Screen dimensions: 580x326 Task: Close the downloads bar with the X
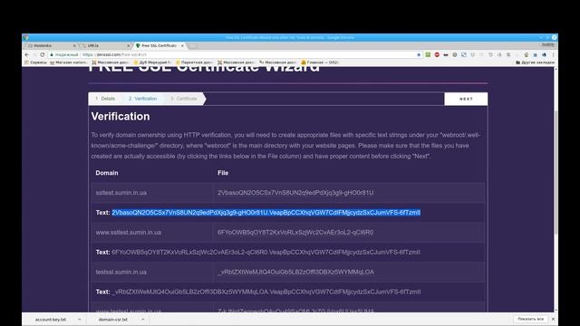coord(553,319)
